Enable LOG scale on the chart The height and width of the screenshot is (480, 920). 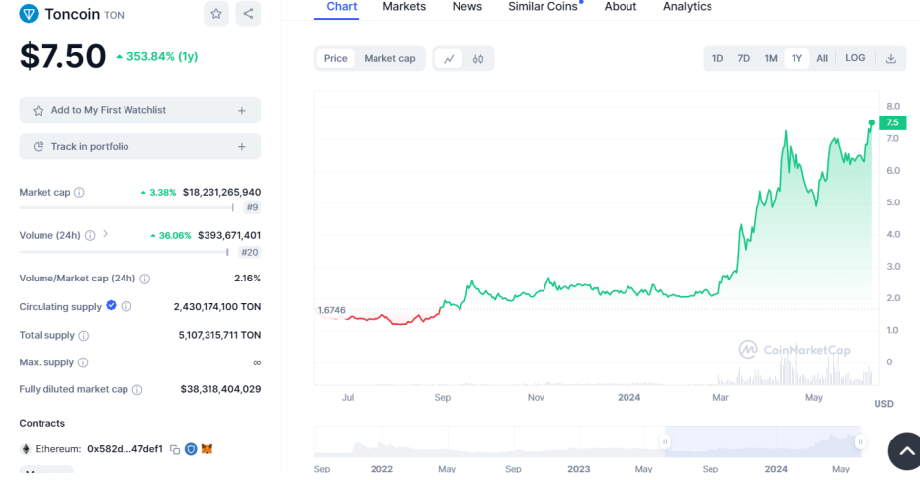coord(855,58)
